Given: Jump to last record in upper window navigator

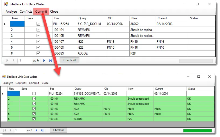Looking at the screenshot, I should click(51, 60).
